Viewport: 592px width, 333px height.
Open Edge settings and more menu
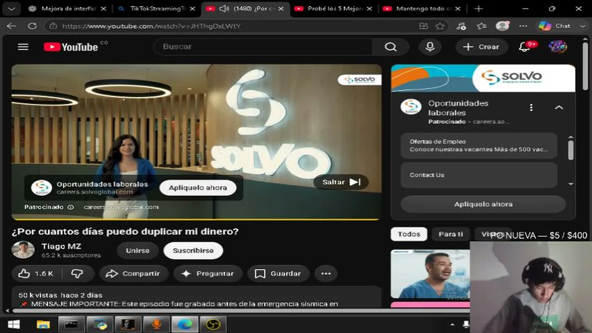(523, 26)
